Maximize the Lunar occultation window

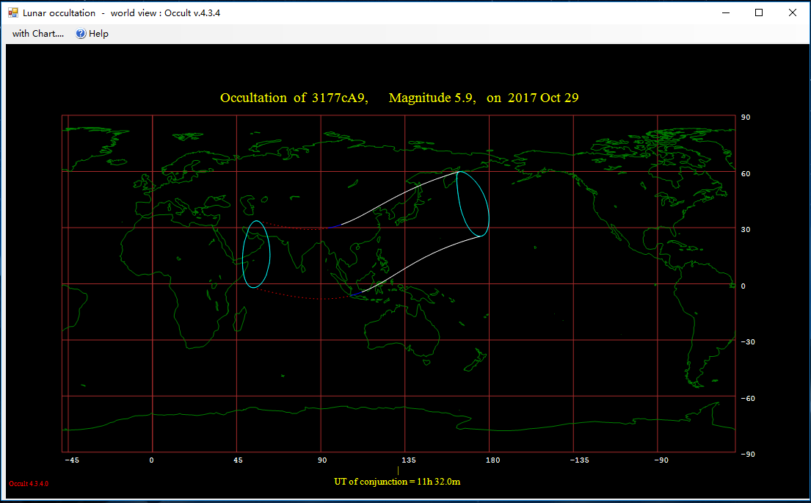pos(759,12)
